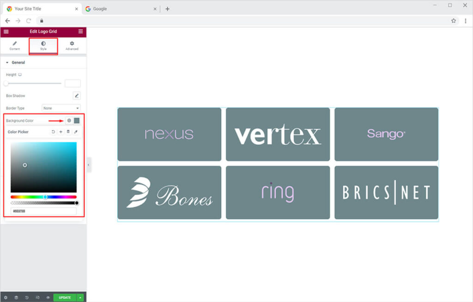The image size is (473, 302).
Task: Open the widgets grid panel icon
Action: (x=80, y=32)
